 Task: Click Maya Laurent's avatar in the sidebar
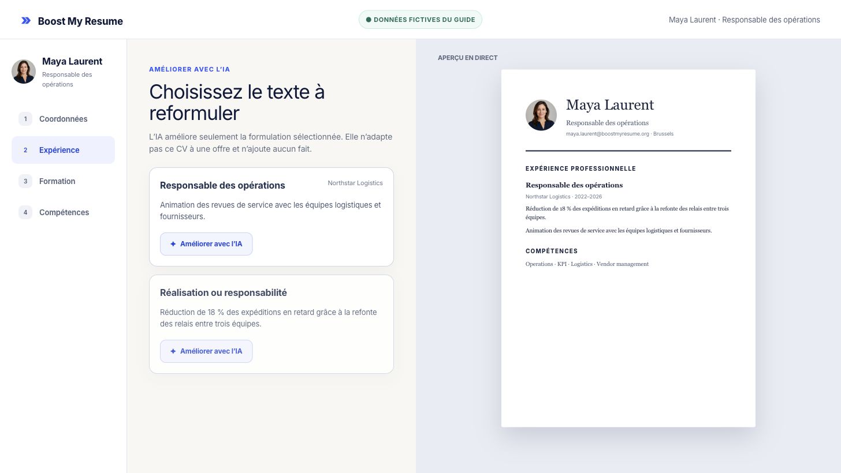pos(24,72)
